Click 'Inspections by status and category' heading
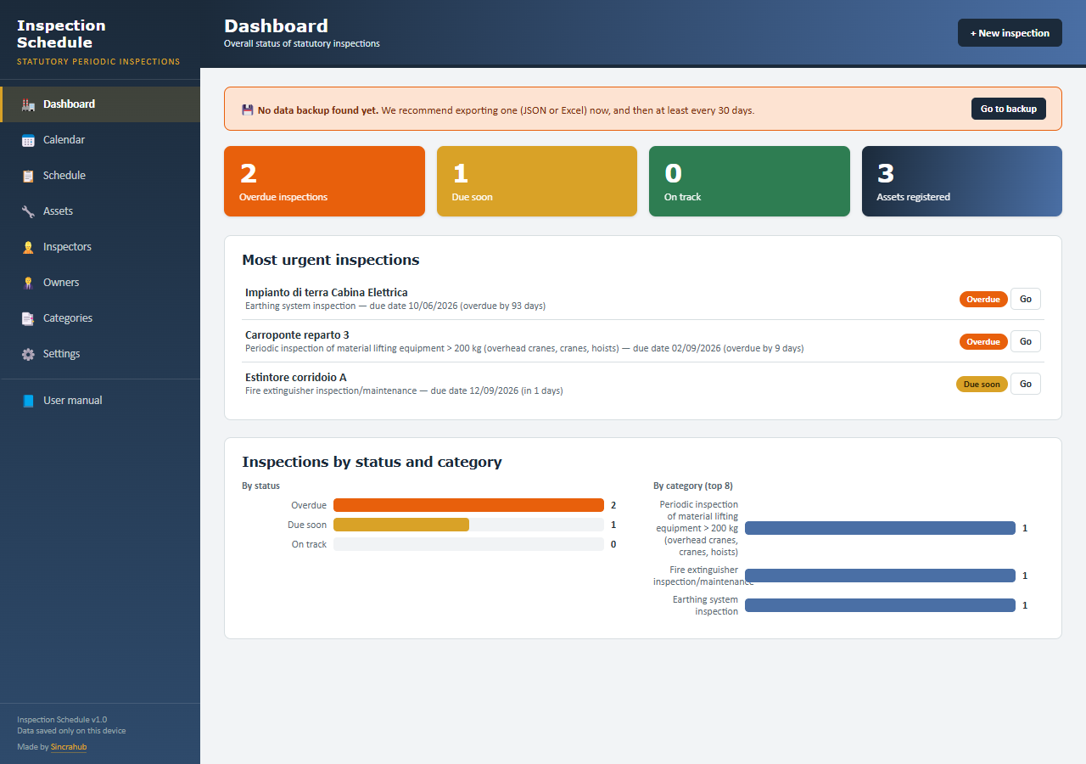Viewport: 1086px width, 764px height. 372,462
